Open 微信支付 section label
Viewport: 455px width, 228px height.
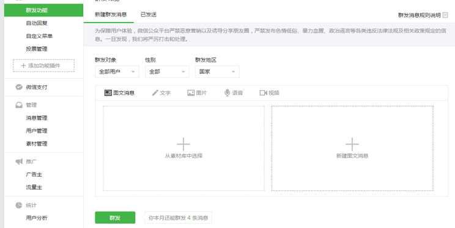pos(37,87)
